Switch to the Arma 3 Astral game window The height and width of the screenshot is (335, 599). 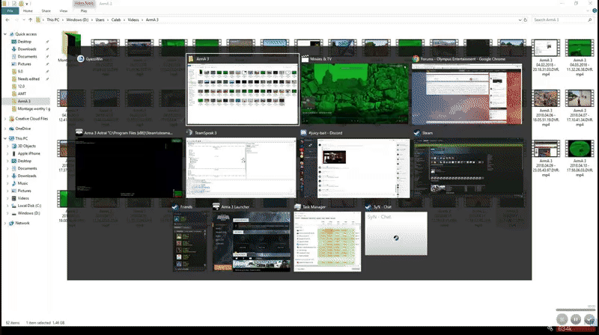click(129, 168)
